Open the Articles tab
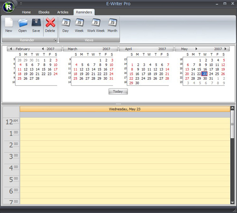Viewport: 237px width, 213px height. [x=63, y=12]
